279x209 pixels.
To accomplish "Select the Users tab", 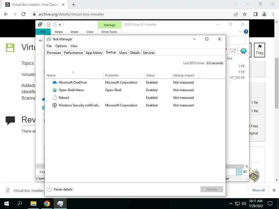I will click(x=123, y=53).
